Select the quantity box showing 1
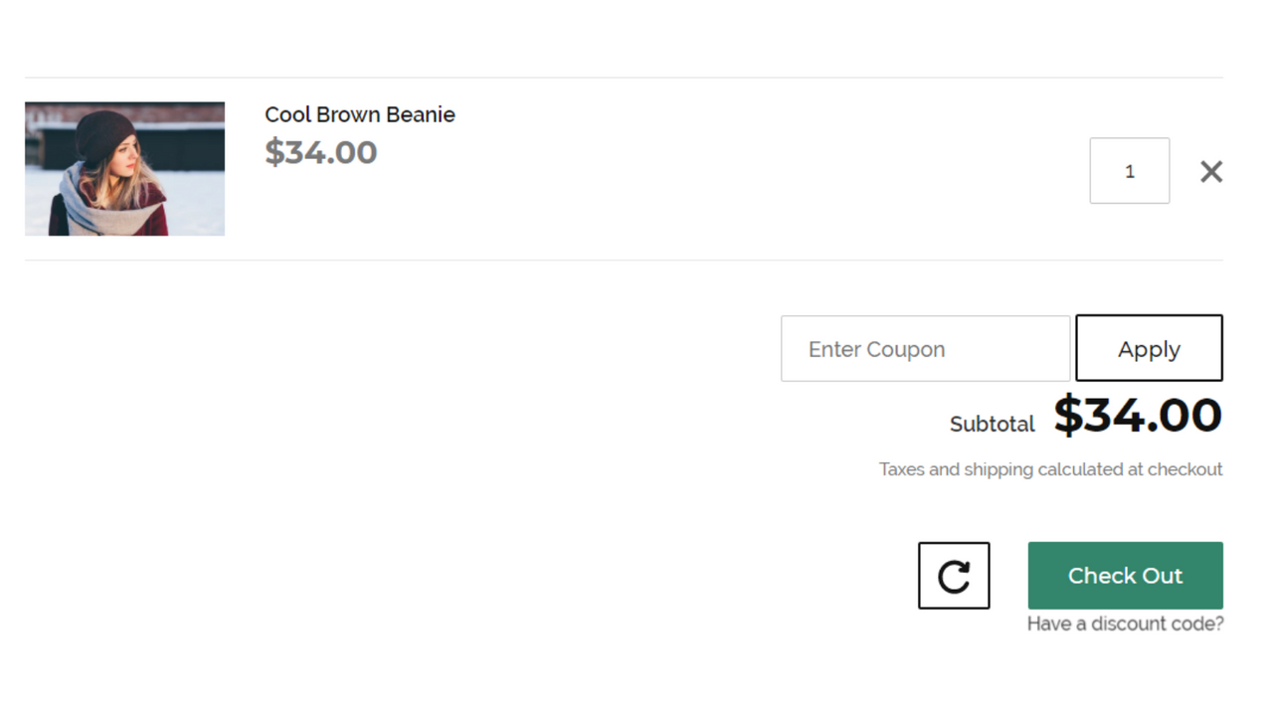 click(1130, 170)
